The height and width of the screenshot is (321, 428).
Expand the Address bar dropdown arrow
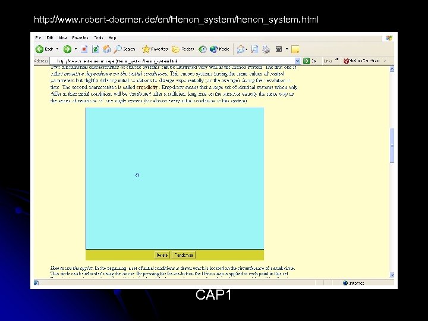click(298, 61)
